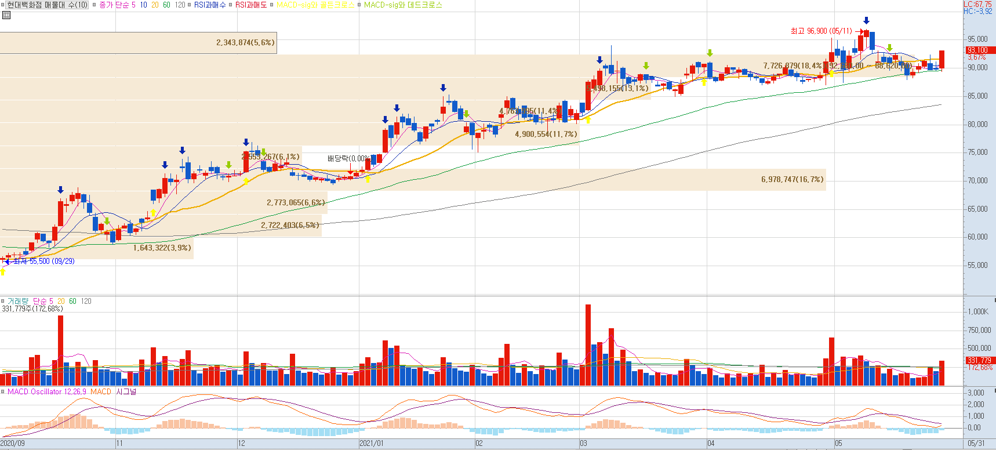
Task: Select the 1,643,322(3.9%) volume-profile bar
Action: [x=97, y=248]
